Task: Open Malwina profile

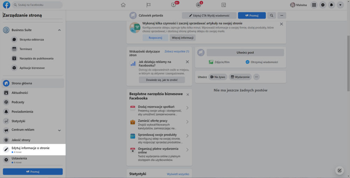Action: [x=299, y=5]
